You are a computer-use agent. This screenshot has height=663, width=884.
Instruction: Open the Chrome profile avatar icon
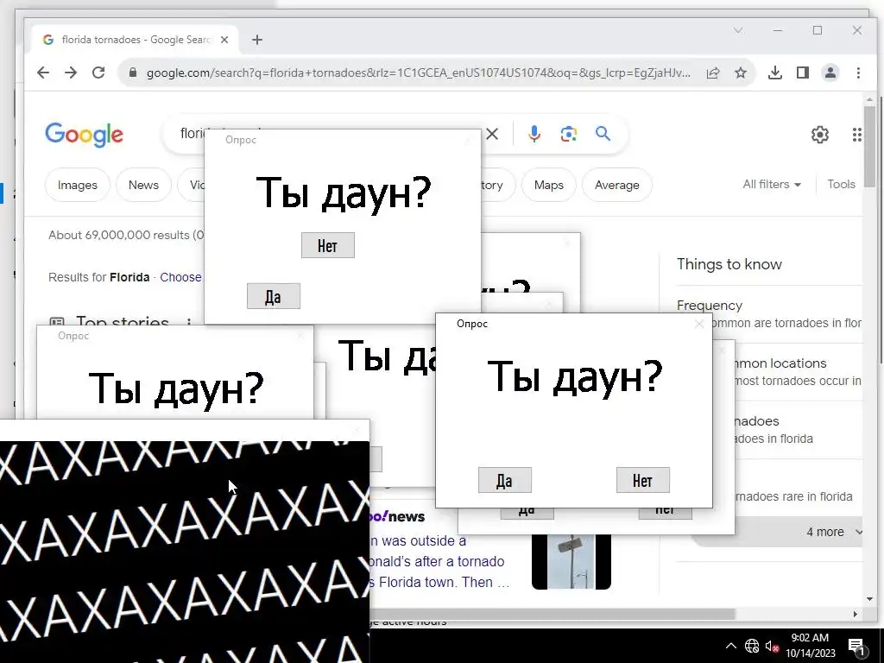click(830, 73)
